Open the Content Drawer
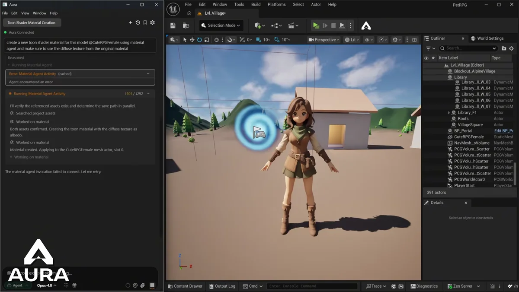This screenshot has height=292, width=519. [x=185, y=286]
